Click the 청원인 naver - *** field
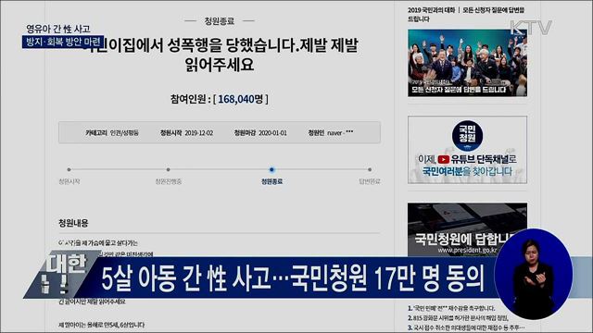This screenshot has height=333, width=593. point(331,132)
